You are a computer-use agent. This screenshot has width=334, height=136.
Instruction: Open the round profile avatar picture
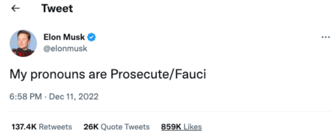(23, 43)
